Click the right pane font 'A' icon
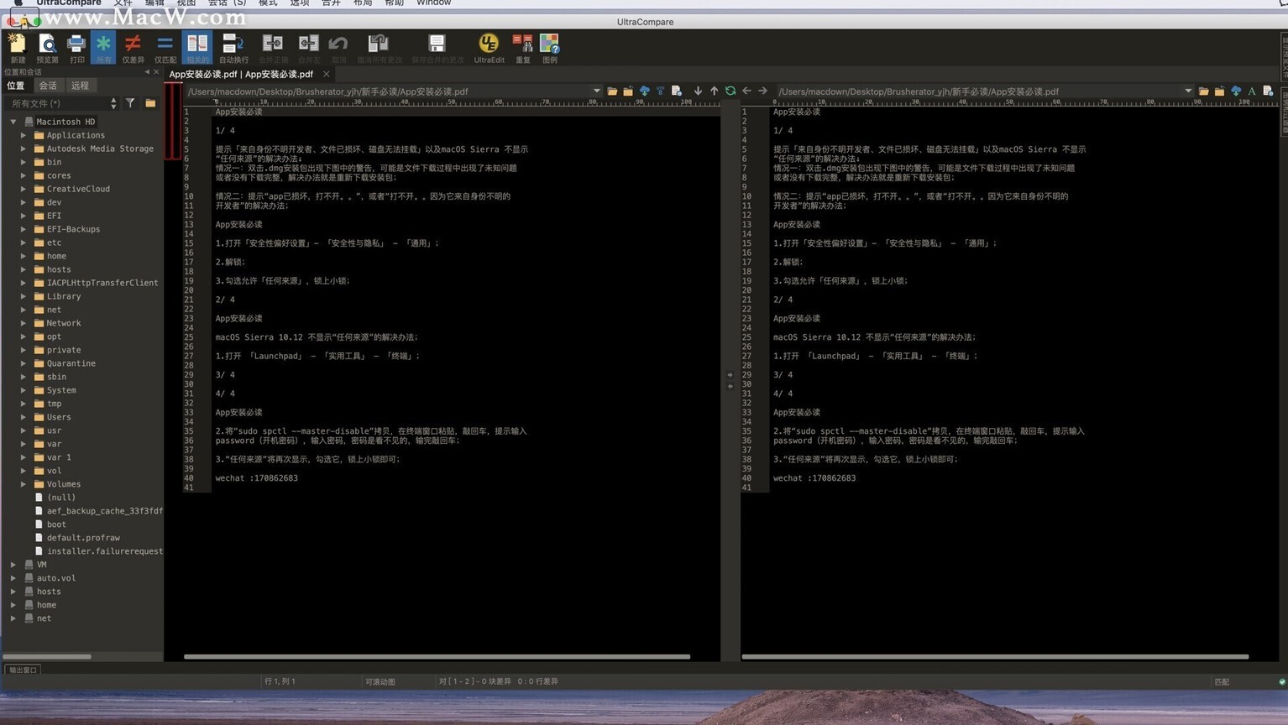This screenshot has width=1288, height=725. coord(1251,91)
